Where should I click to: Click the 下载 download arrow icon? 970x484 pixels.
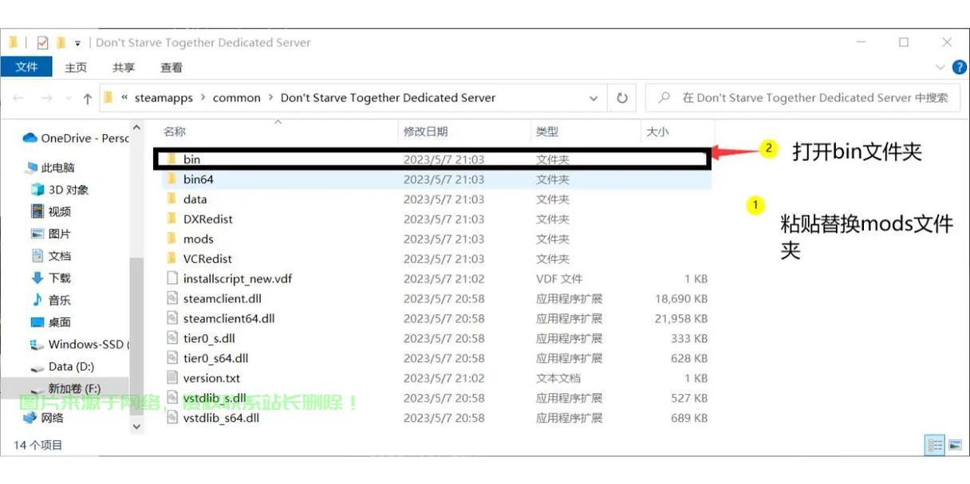click(x=37, y=277)
